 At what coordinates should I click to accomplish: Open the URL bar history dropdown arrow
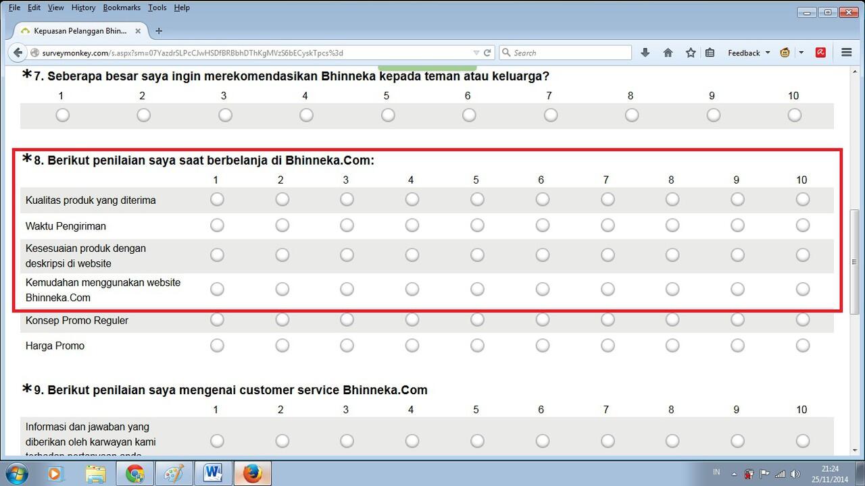click(476, 53)
